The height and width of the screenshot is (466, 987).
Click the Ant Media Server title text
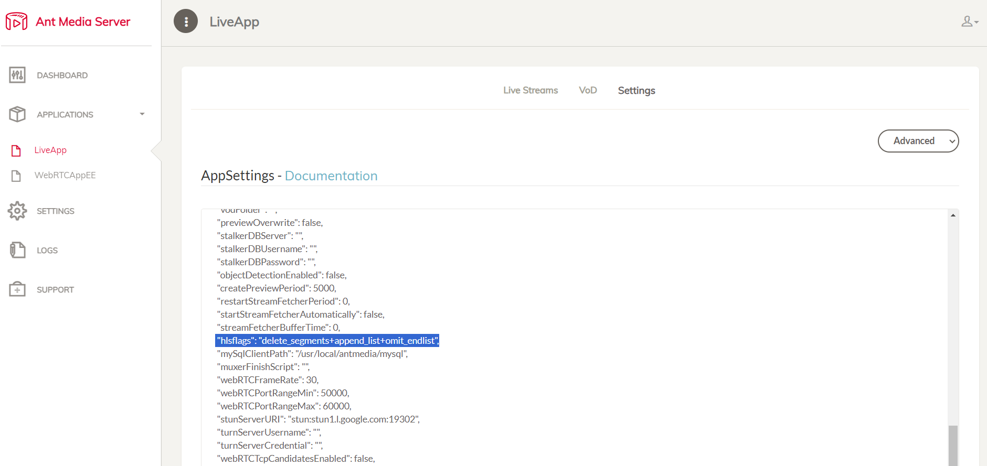click(83, 21)
